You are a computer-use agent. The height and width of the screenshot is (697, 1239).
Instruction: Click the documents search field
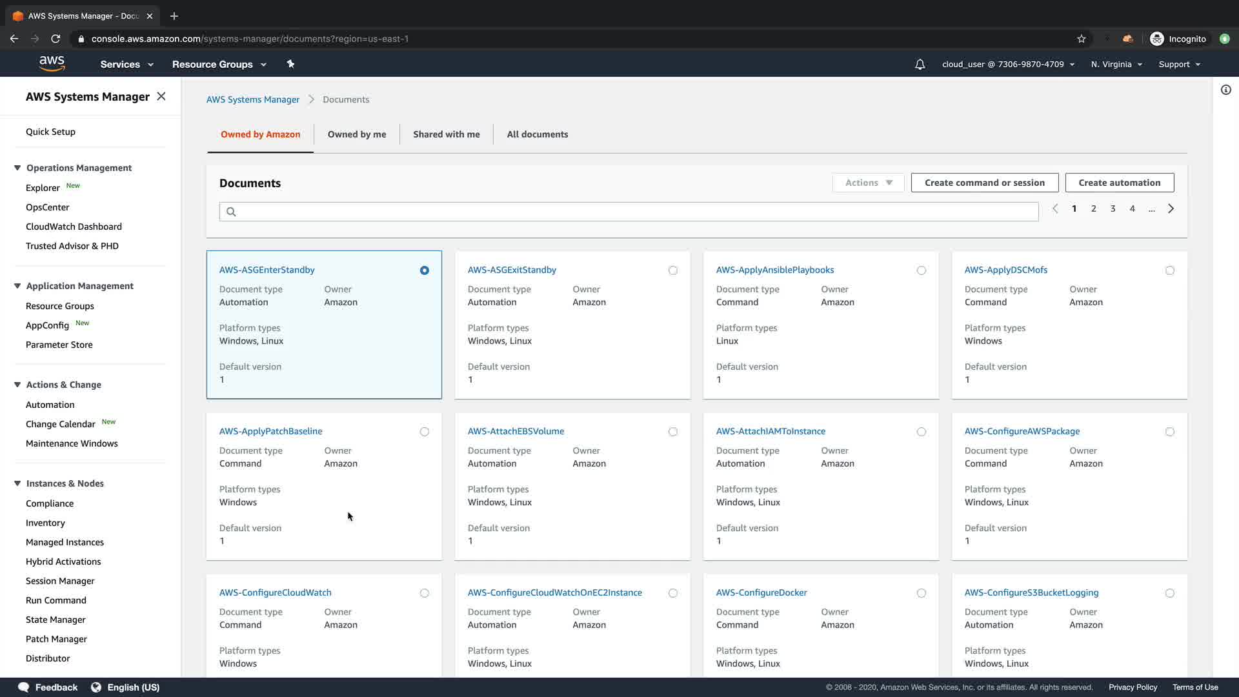[629, 212]
